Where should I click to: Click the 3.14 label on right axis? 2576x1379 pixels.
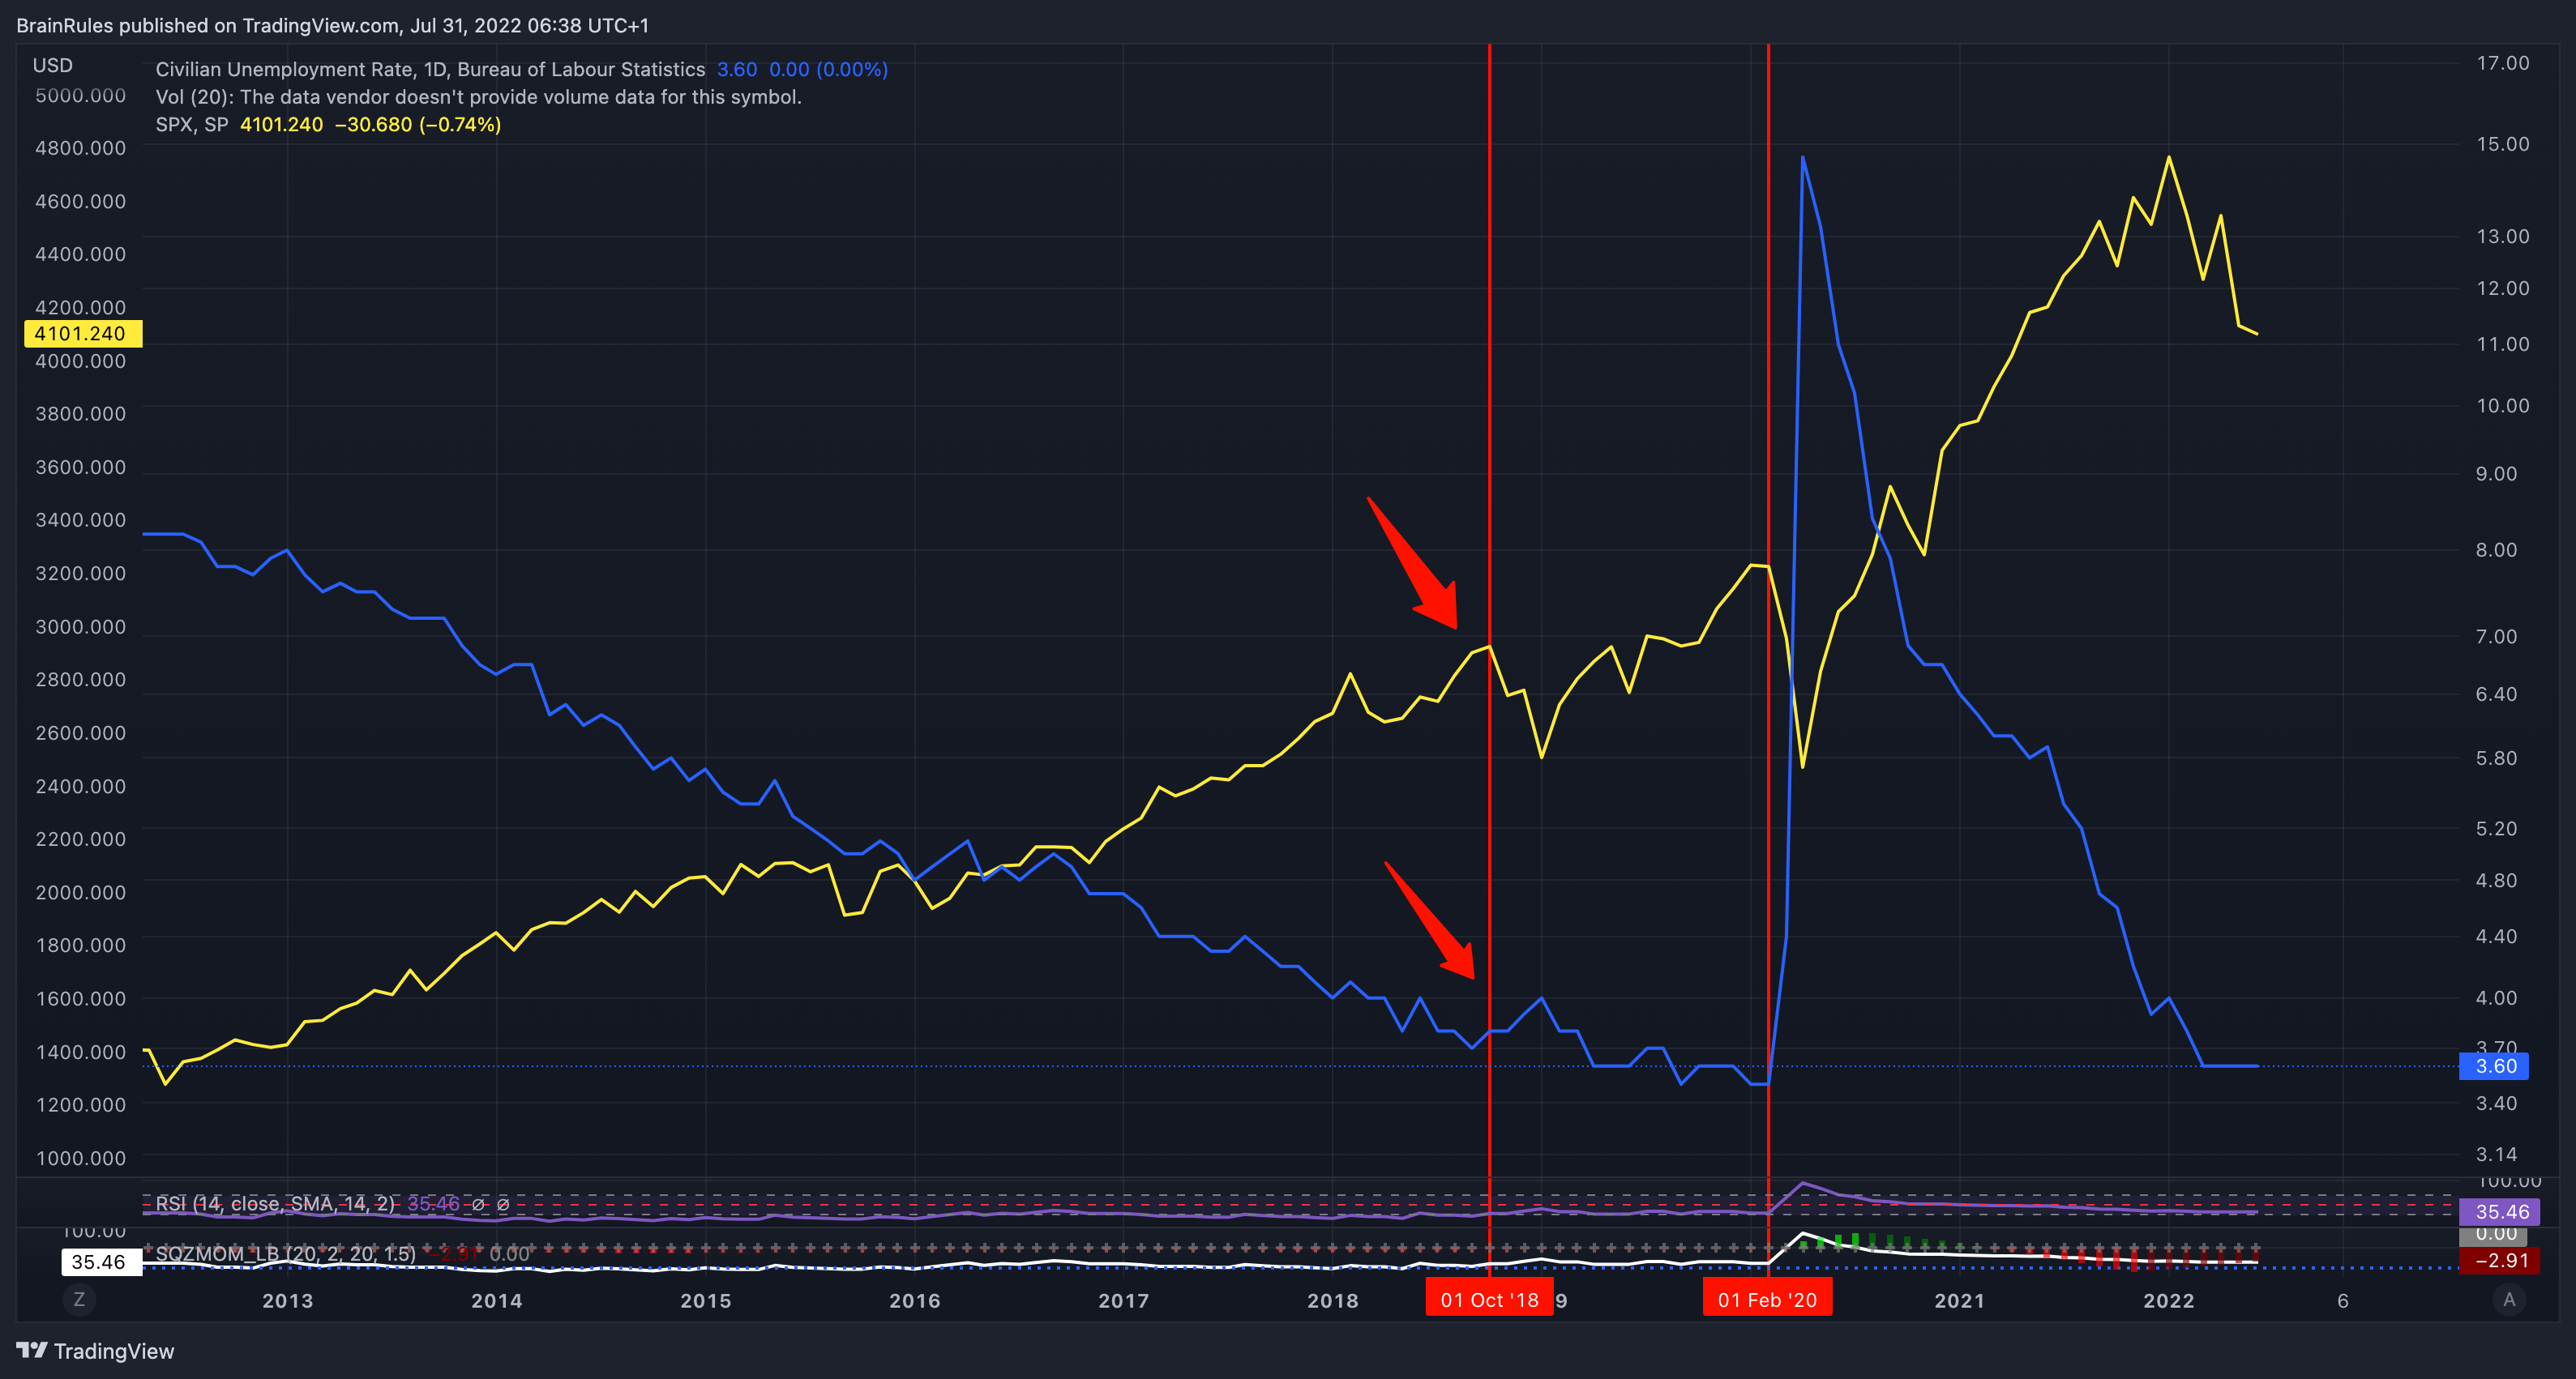[x=2496, y=1154]
